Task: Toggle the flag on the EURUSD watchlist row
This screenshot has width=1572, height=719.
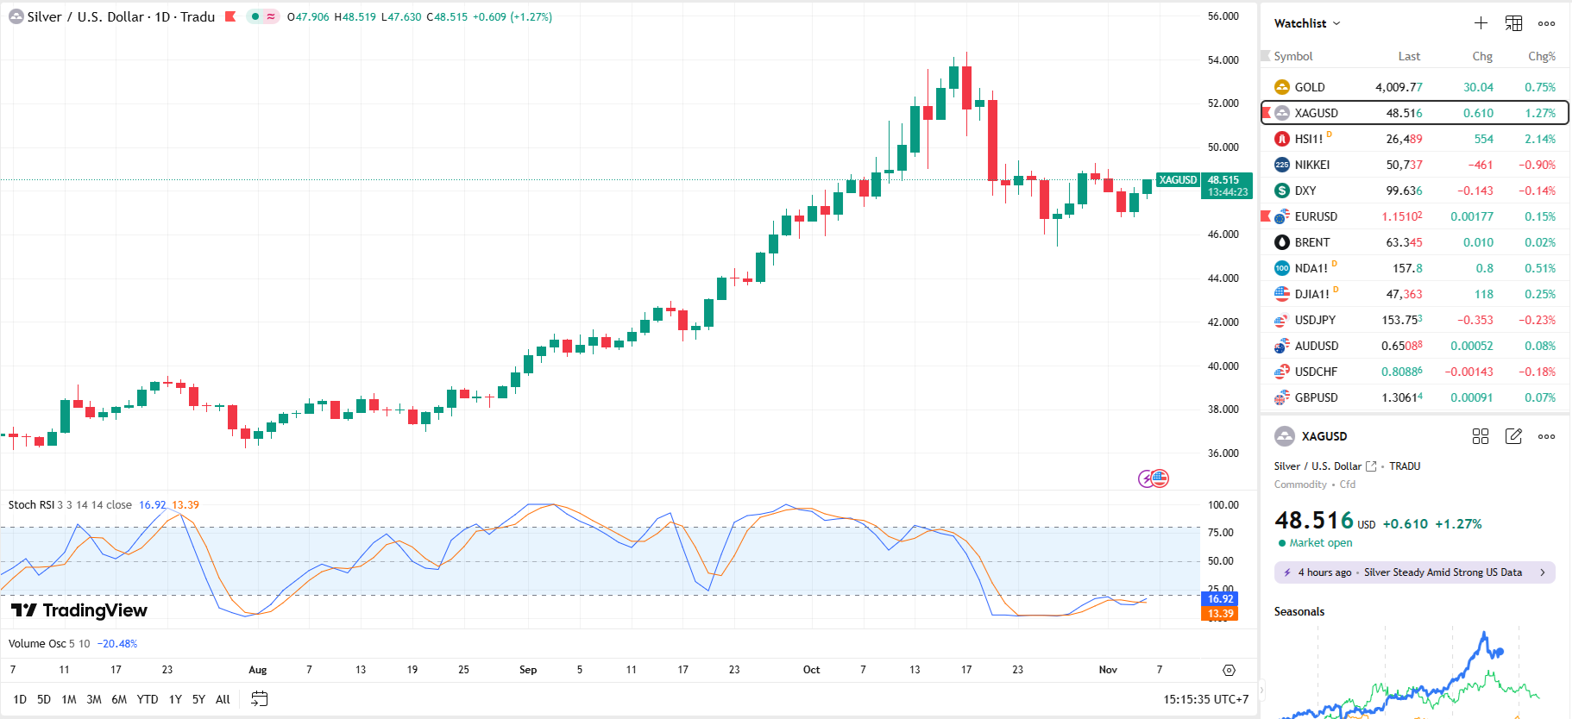Action: (1267, 216)
